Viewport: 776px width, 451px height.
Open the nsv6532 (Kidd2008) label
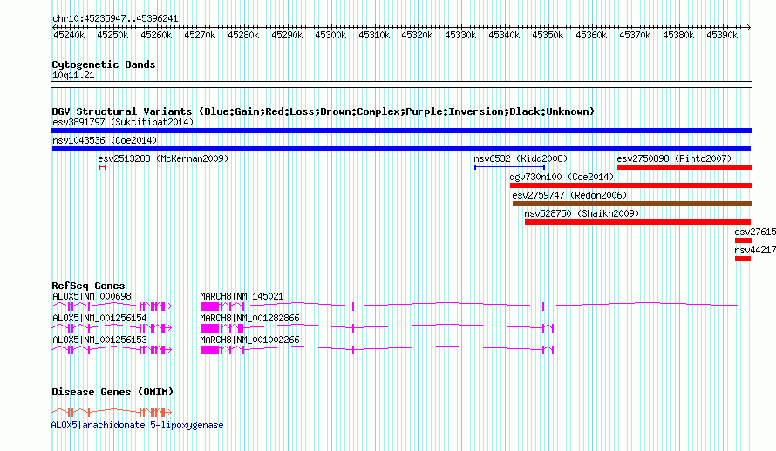point(521,158)
